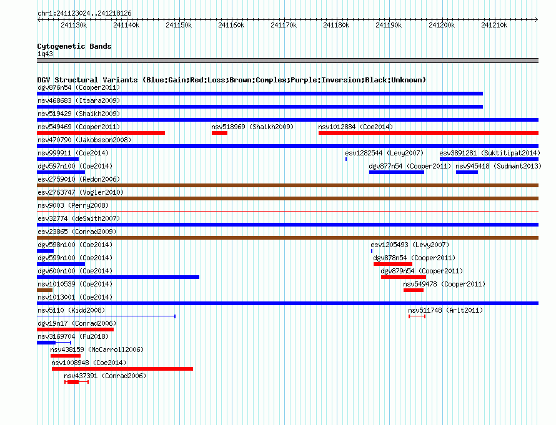The image size is (556, 425).
Task: Open the nsv3169704 (Fu2018) label
Action: tap(73, 336)
